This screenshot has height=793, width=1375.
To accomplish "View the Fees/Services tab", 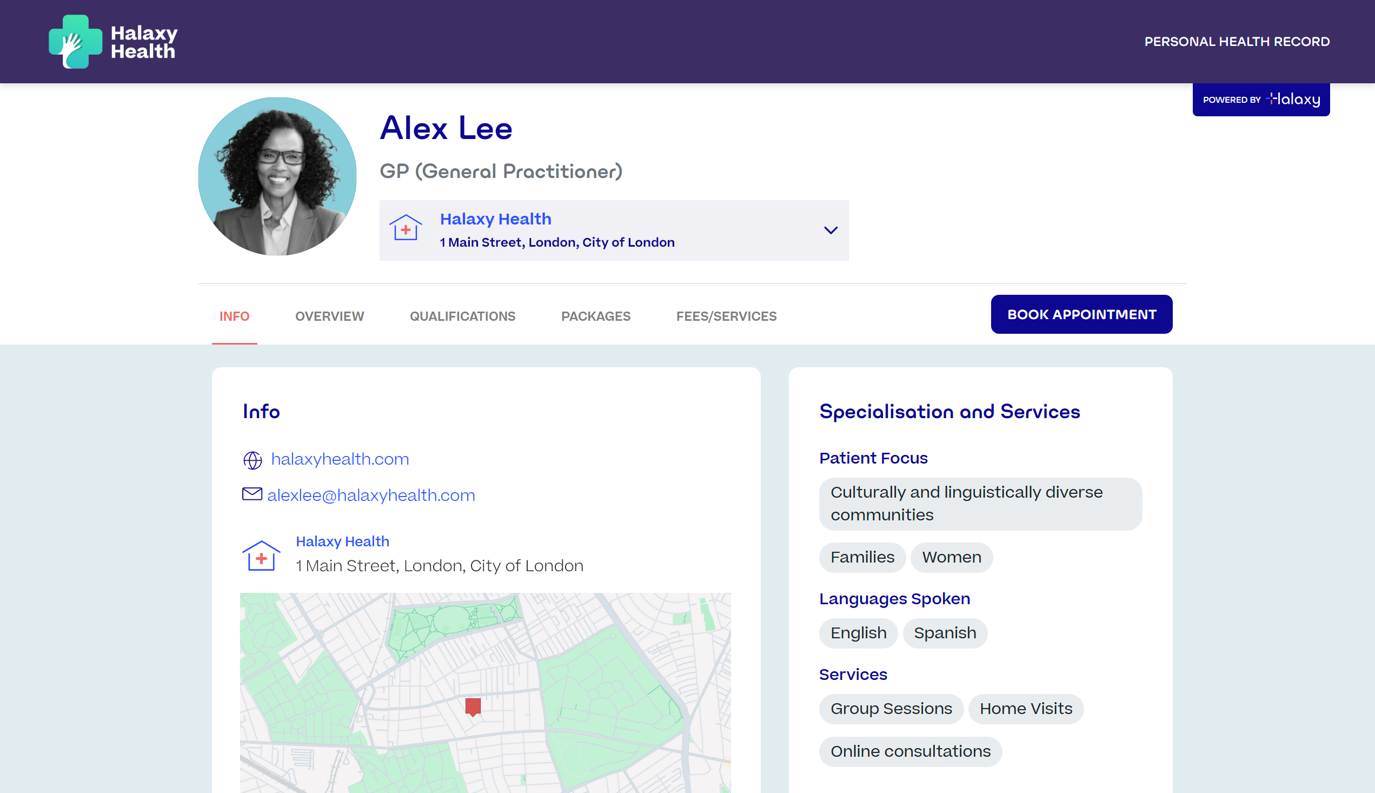I will pyautogui.click(x=727, y=316).
